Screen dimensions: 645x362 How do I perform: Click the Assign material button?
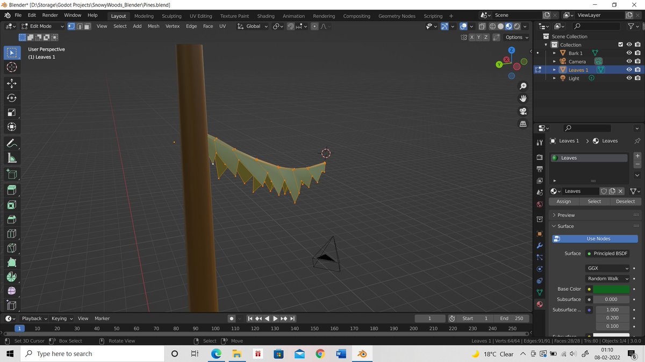(x=564, y=202)
